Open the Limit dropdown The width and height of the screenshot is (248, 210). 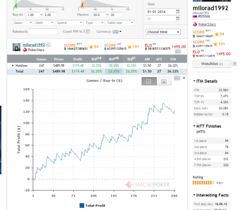click(x=44, y=23)
